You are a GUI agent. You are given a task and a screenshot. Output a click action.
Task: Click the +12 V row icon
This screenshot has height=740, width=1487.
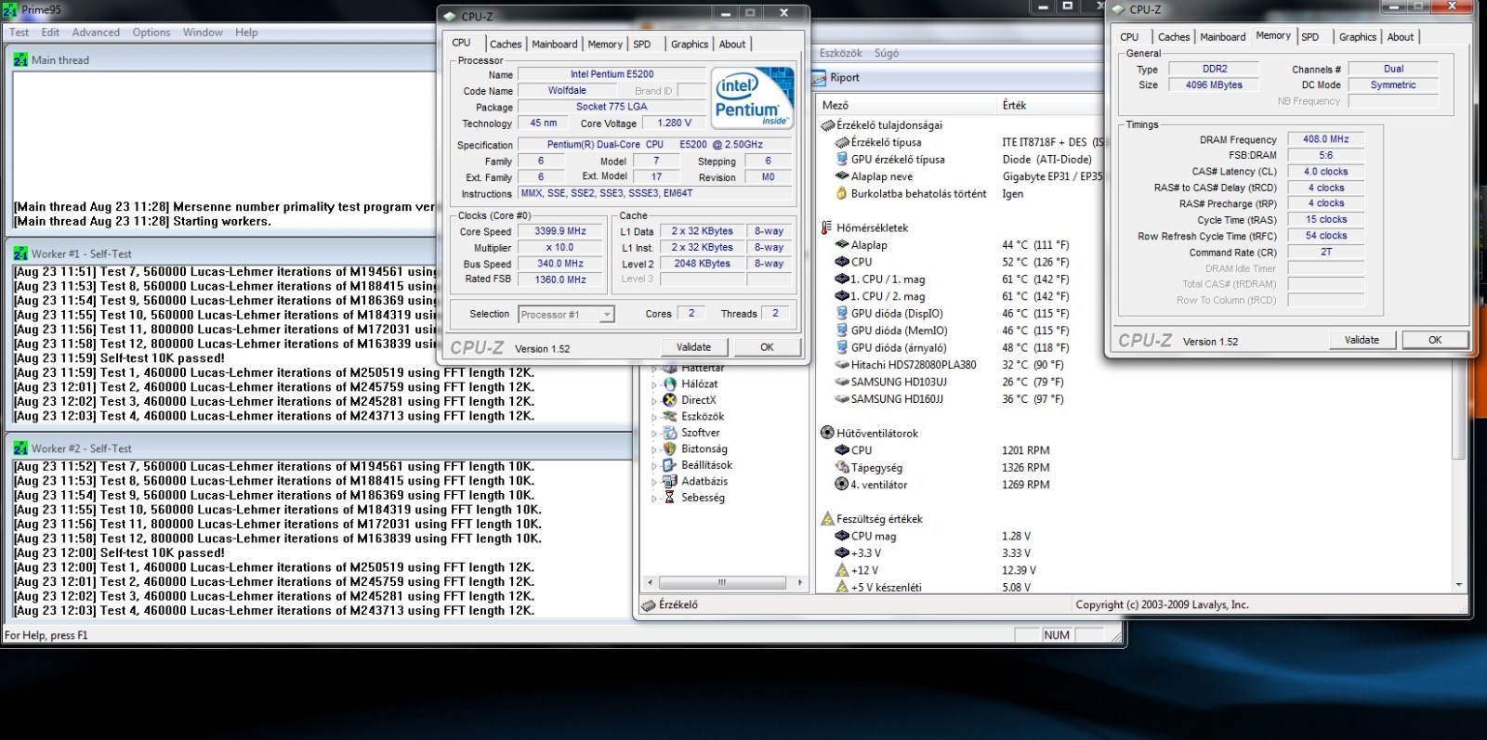[842, 570]
